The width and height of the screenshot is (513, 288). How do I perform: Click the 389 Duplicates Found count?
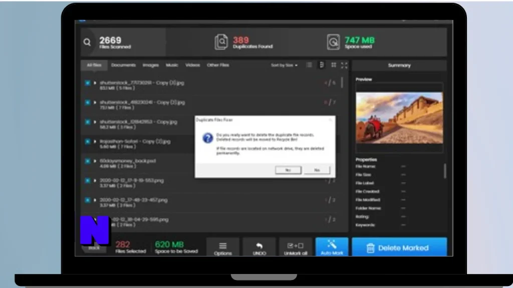point(241,40)
